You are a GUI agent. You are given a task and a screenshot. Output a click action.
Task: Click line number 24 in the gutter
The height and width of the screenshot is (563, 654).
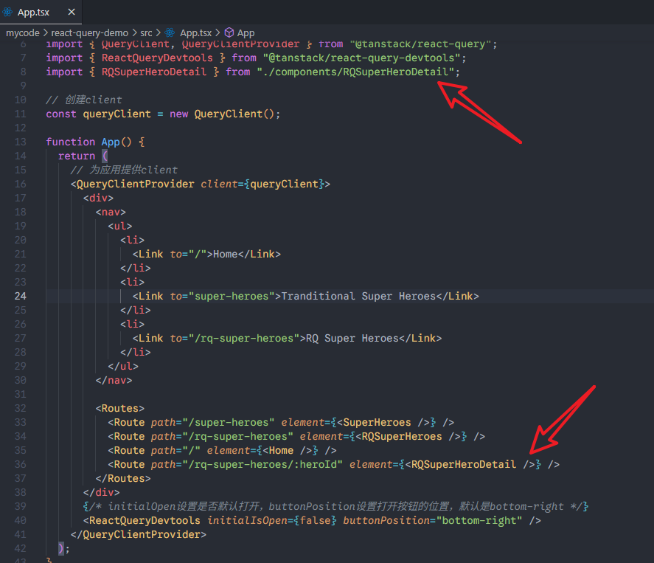[x=20, y=296]
